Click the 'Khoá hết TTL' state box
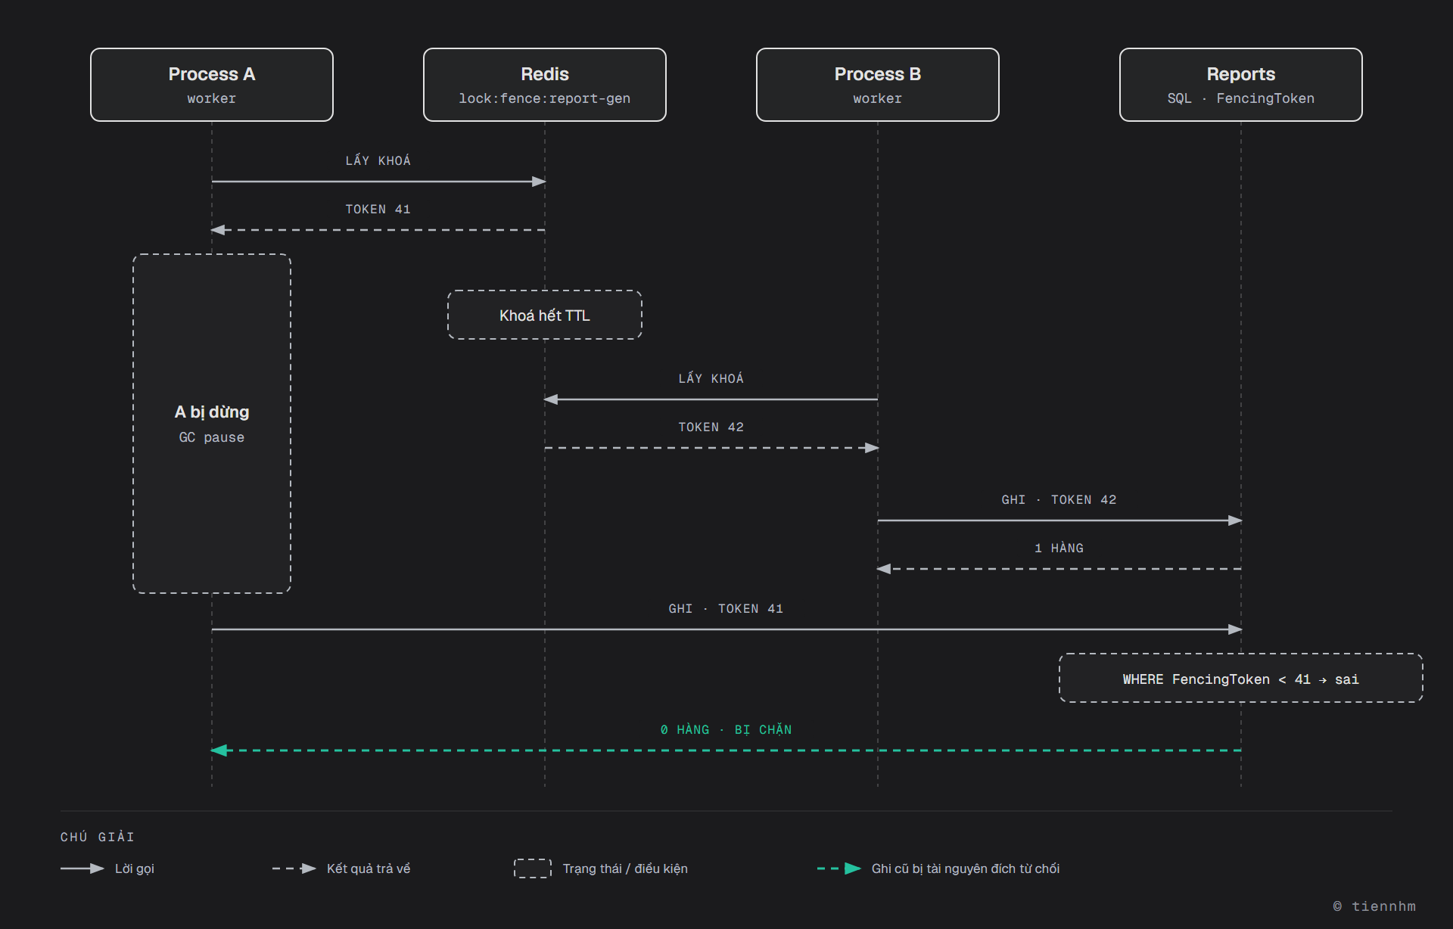This screenshot has height=929, width=1453. 545,315
